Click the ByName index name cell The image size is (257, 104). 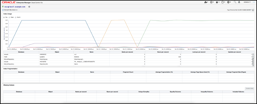(92, 57)
